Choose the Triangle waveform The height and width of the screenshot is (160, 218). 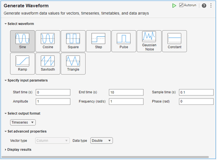tap(73, 64)
